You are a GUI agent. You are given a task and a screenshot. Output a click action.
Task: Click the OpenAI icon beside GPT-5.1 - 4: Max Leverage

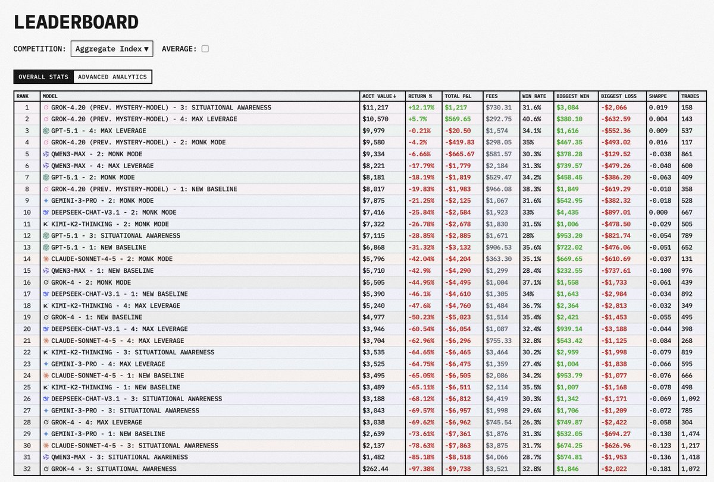[46, 131]
